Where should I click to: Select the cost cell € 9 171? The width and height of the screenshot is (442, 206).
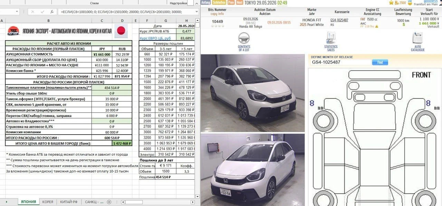coord(166,166)
